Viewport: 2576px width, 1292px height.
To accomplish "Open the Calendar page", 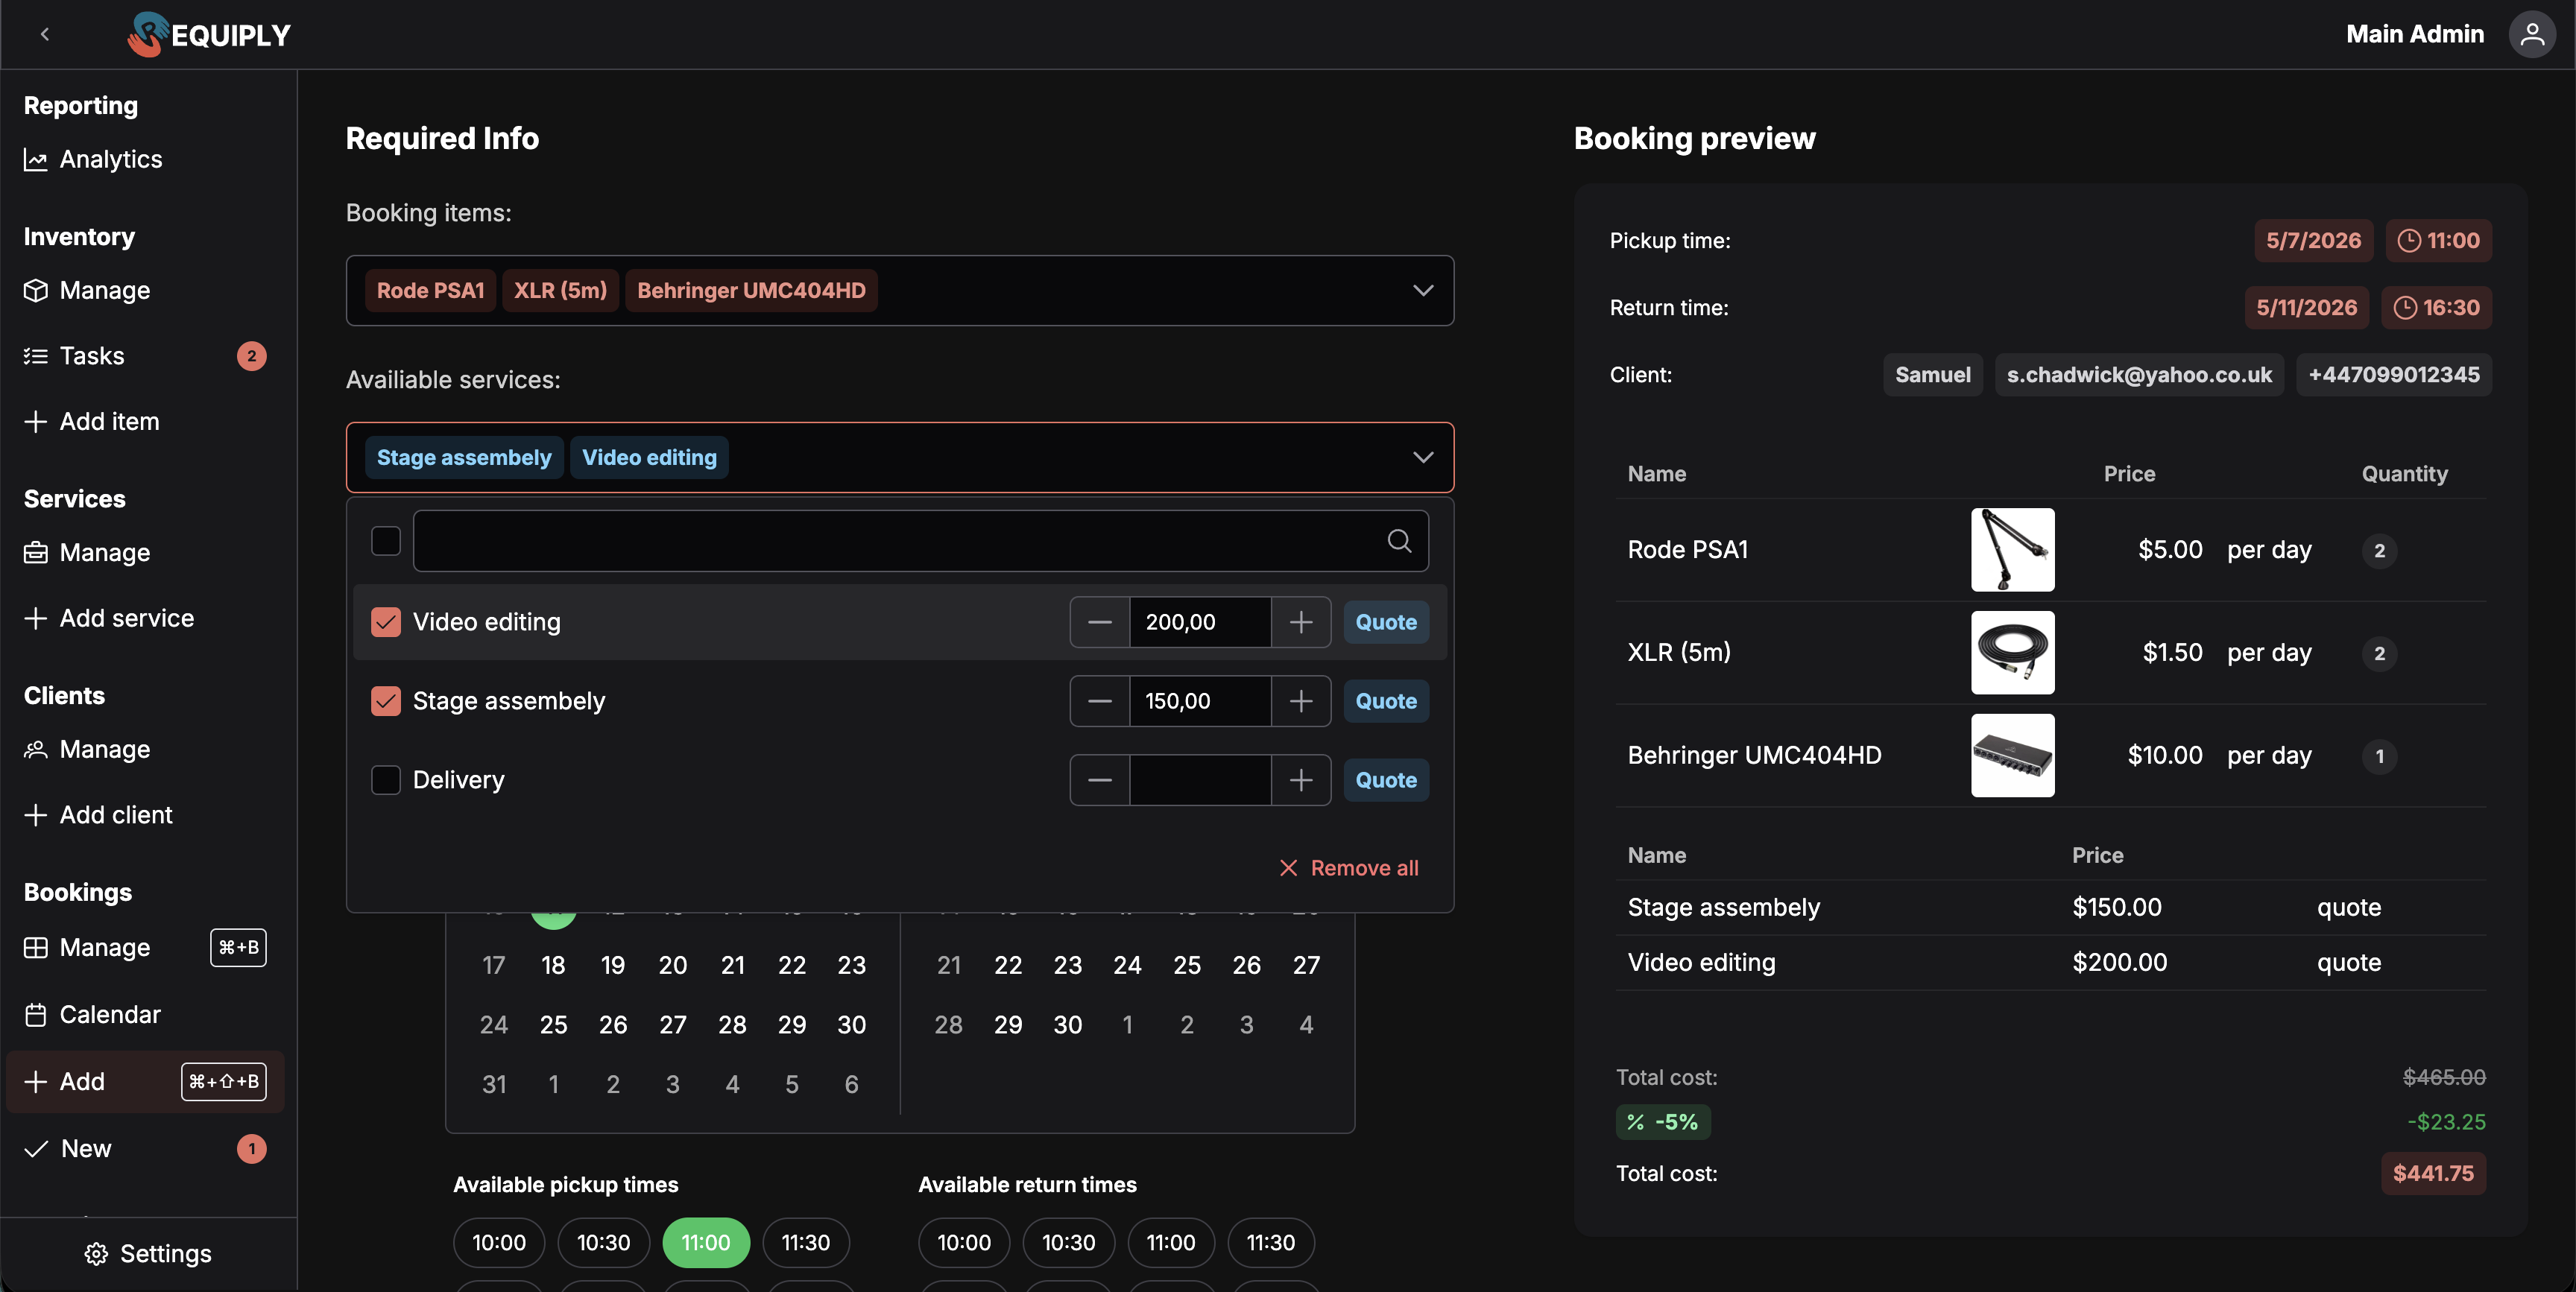I will click(x=92, y=1014).
